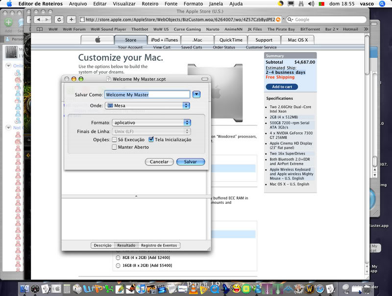Image resolution: width=392 pixels, height=296 pixels.
Task: Show all bookmarks book icon
Action: click(x=40, y=29)
